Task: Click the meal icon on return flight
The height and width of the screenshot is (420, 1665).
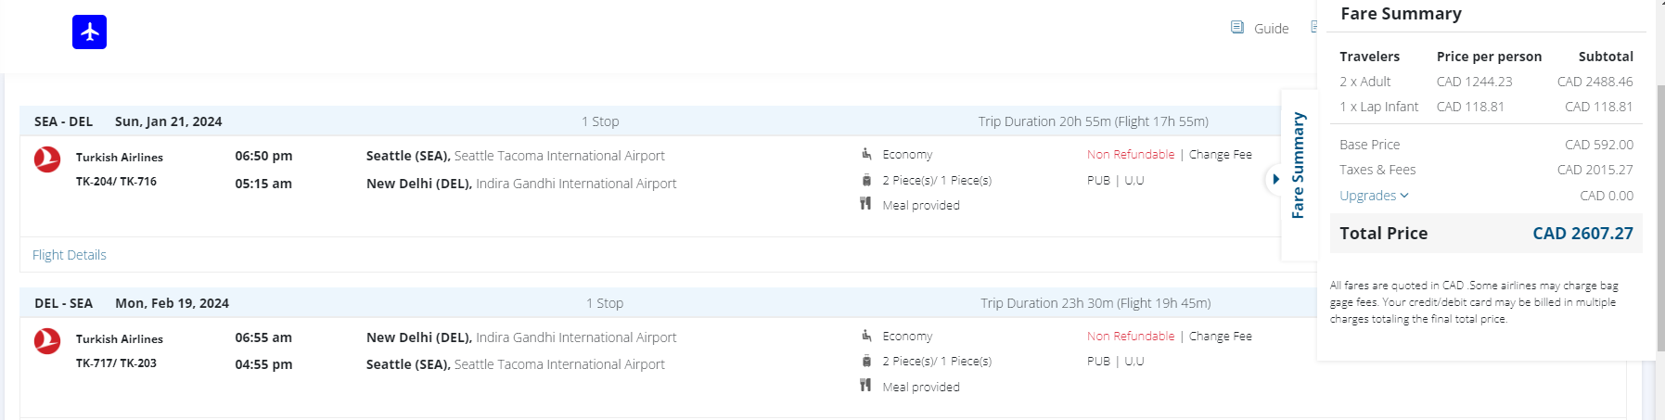Action: pos(865,386)
